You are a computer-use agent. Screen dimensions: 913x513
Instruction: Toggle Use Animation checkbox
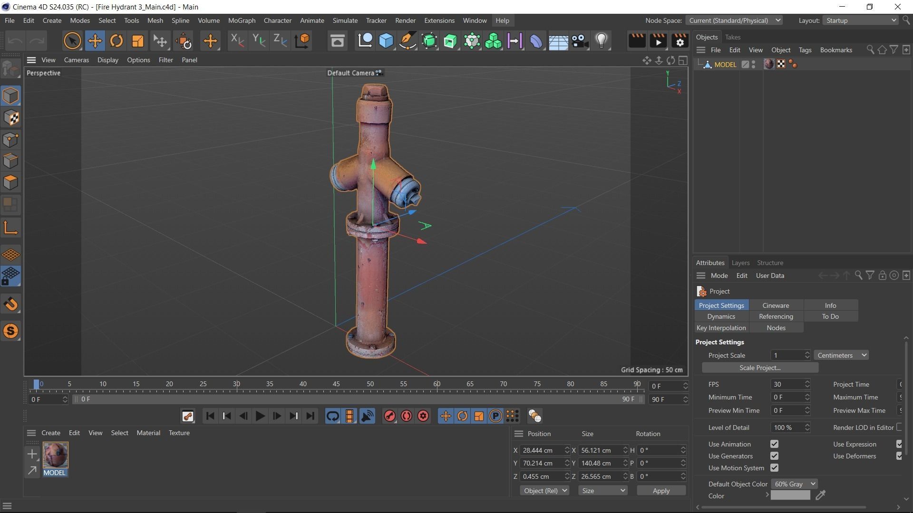tap(774, 444)
